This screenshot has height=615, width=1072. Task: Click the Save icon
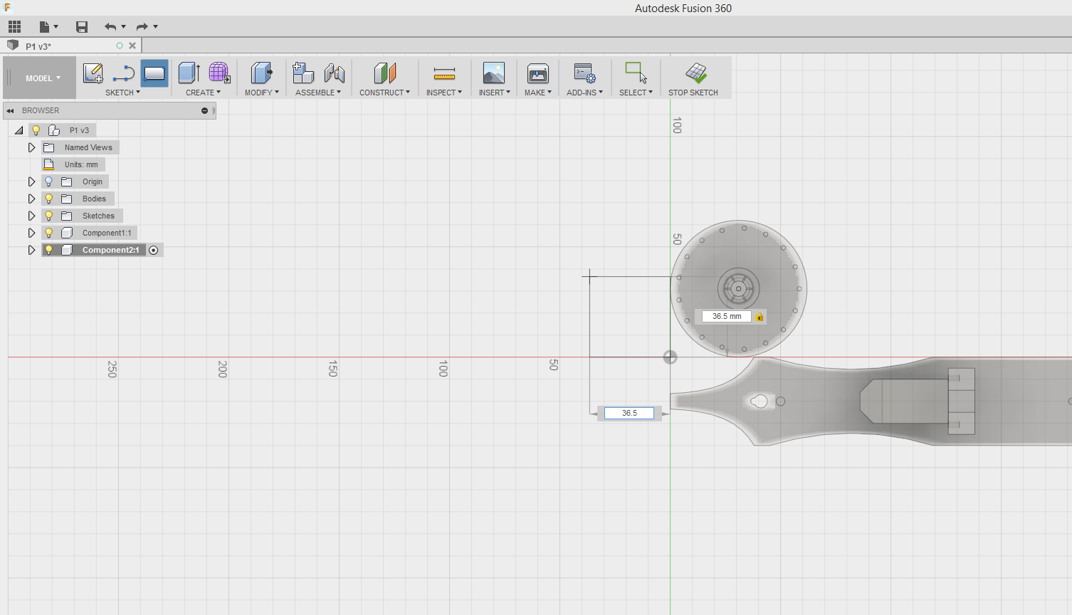point(82,27)
